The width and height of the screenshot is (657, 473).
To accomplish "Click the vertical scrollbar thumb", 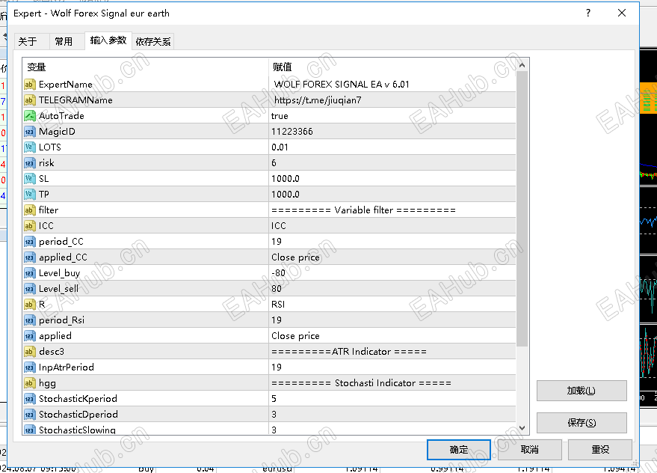I will click(522, 209).
